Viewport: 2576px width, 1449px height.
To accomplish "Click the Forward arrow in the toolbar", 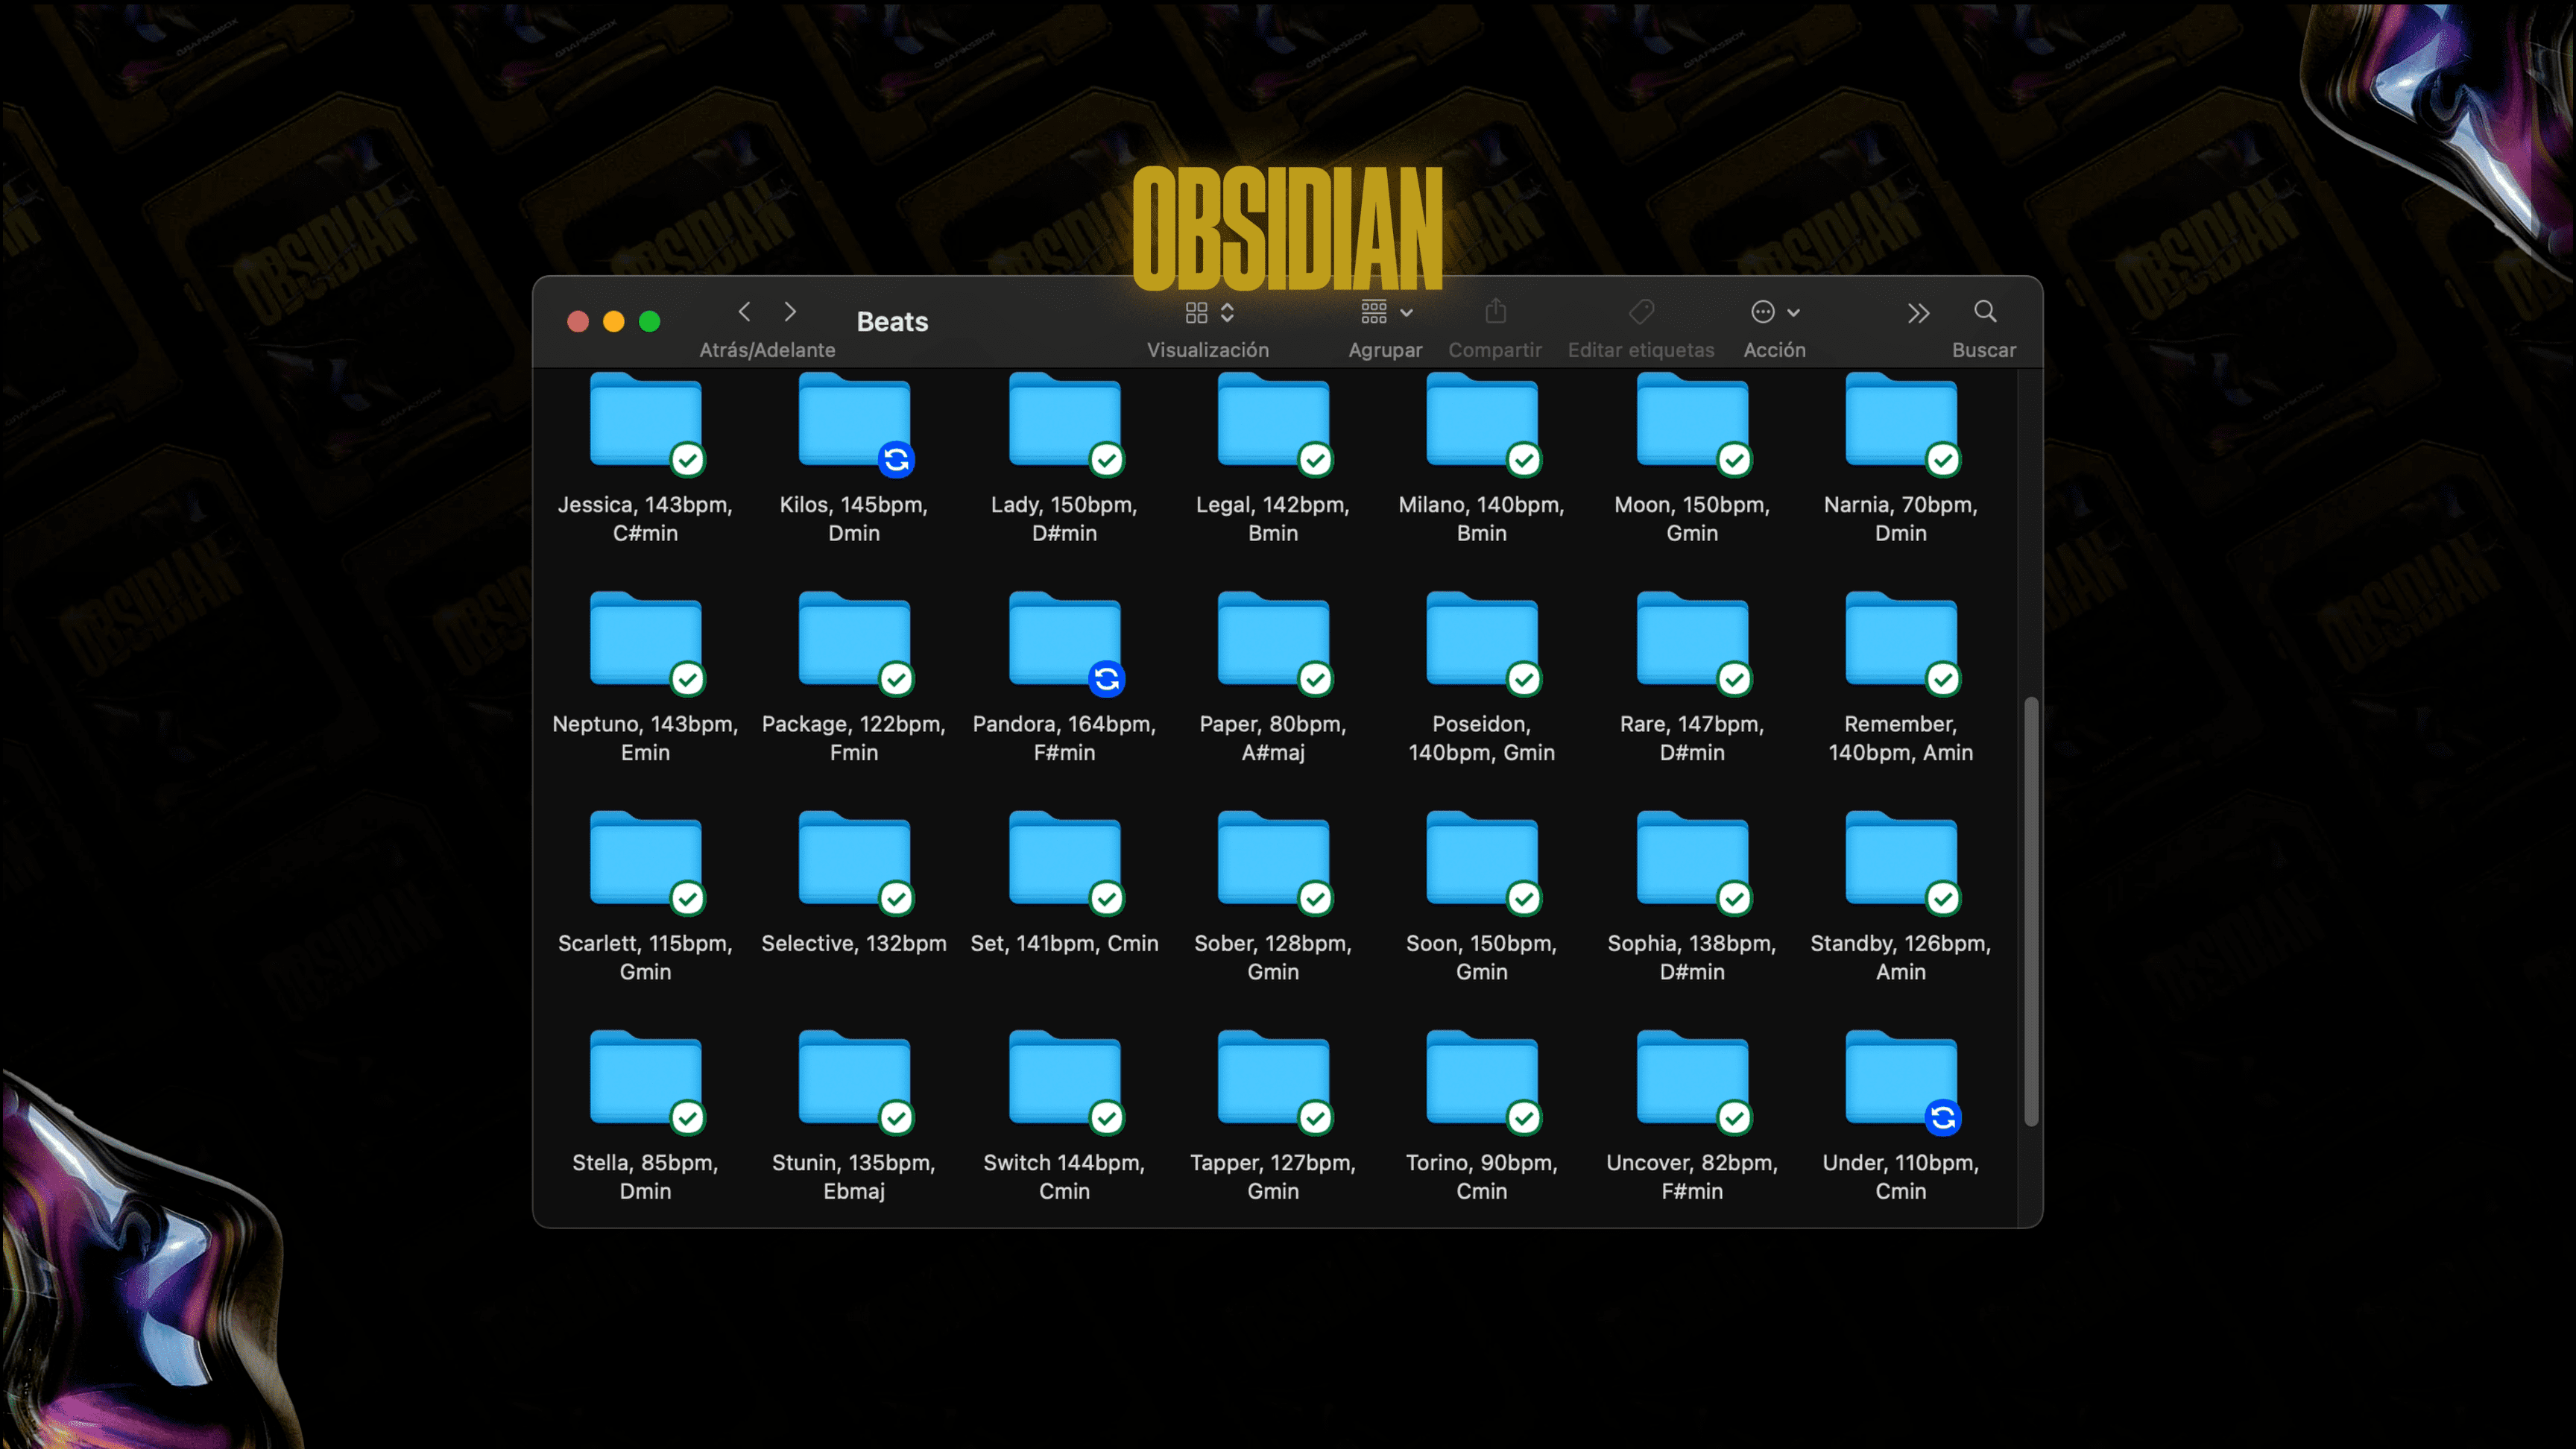I will coord(790,312).
